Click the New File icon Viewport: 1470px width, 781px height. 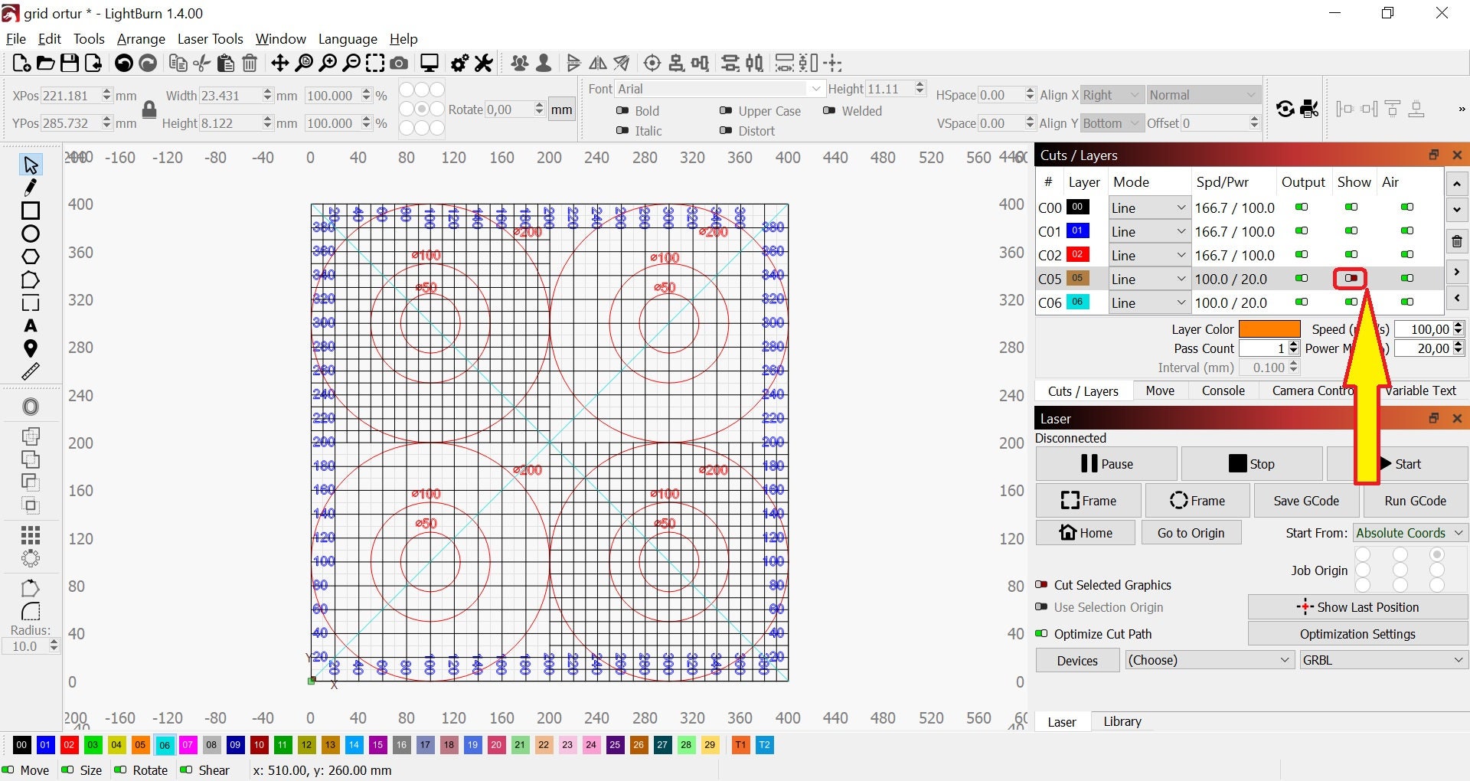[21, 64]
